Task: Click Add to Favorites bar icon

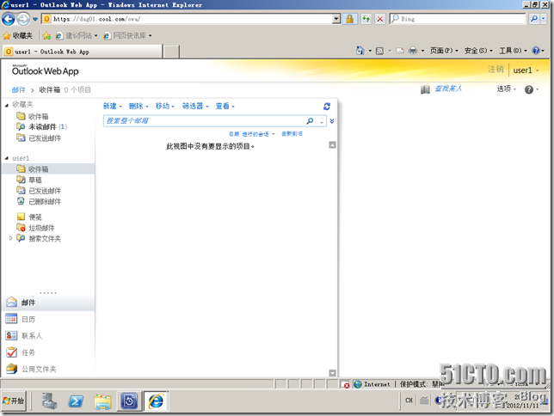Action: click(x=46, y=35)
